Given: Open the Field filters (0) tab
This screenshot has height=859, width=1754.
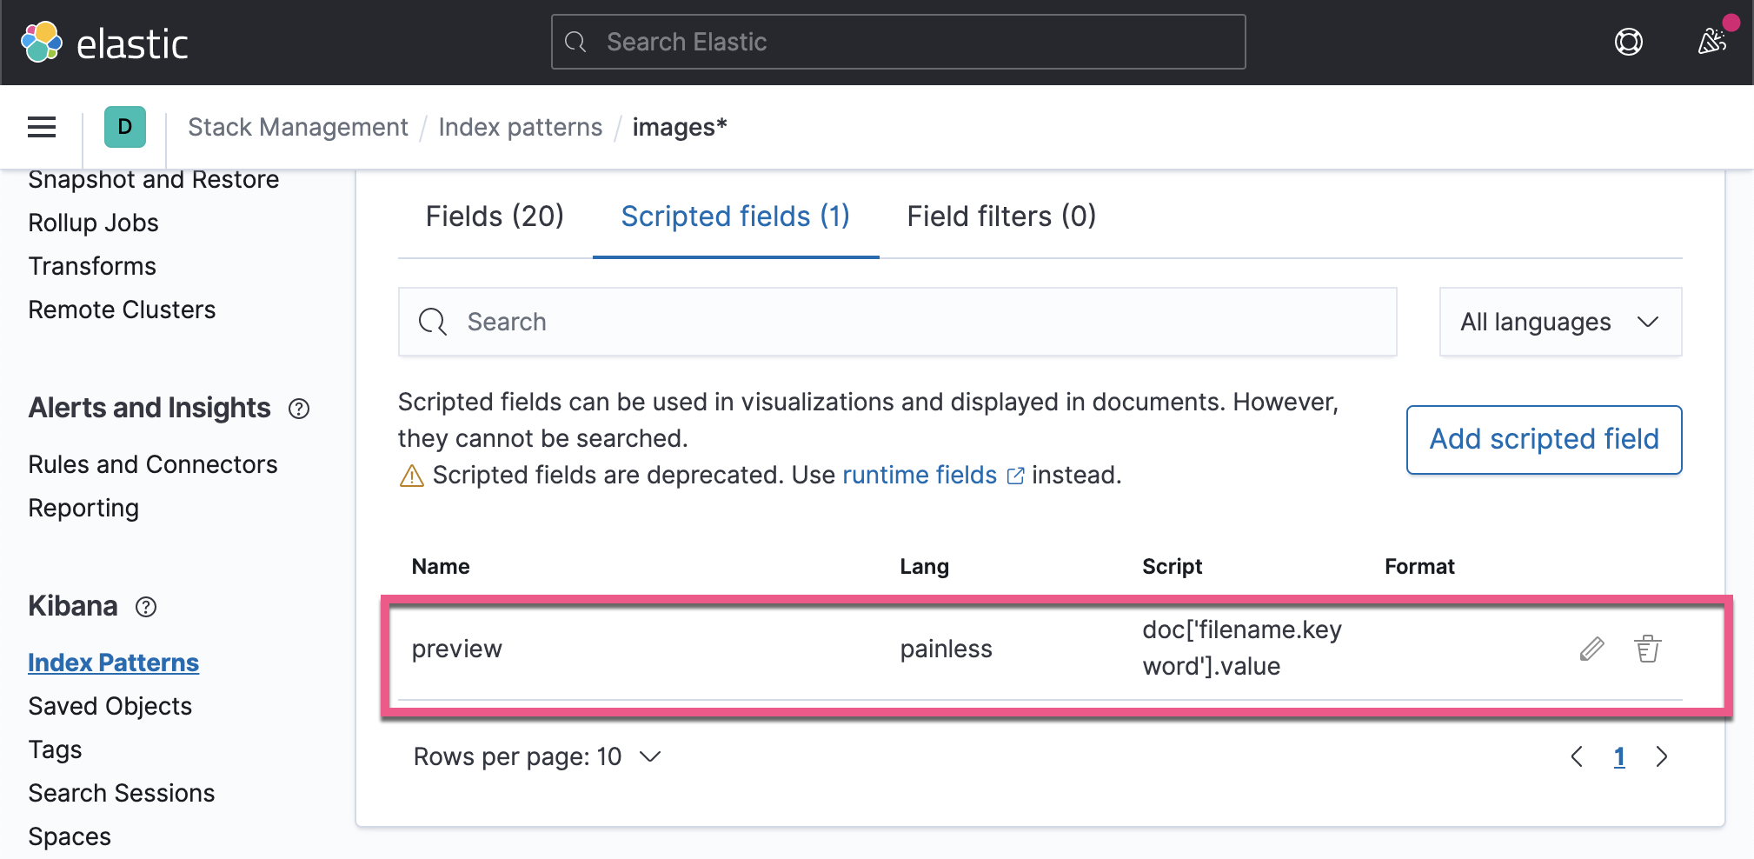Looking at the screenshot, I should click(x=1000, y=216).
